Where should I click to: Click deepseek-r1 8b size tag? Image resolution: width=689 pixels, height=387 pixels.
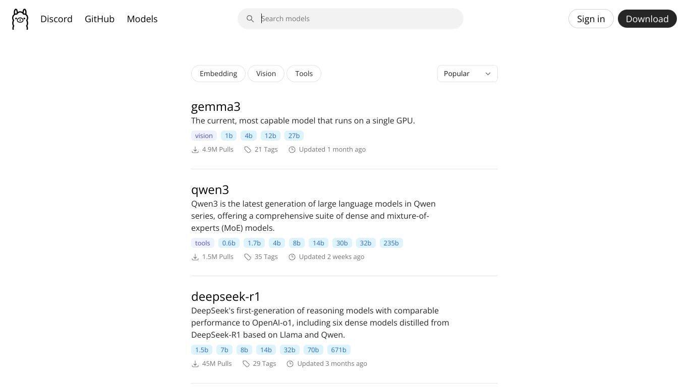click(244, 350)
